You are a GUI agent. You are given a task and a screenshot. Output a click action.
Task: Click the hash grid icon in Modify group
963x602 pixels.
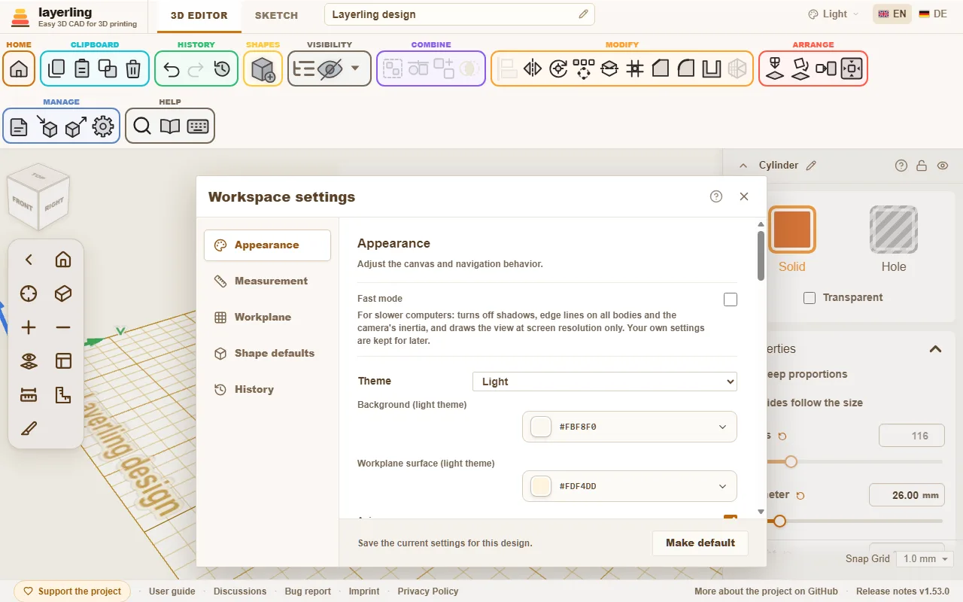pos(635,69)
